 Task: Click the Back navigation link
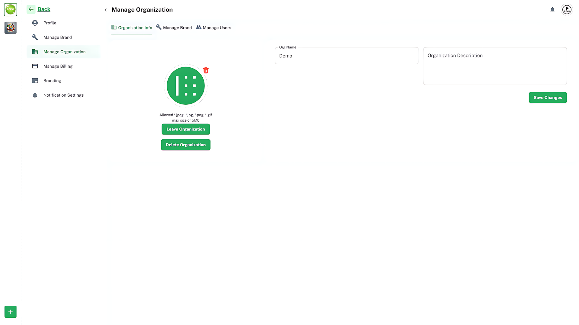coord(44,9)
